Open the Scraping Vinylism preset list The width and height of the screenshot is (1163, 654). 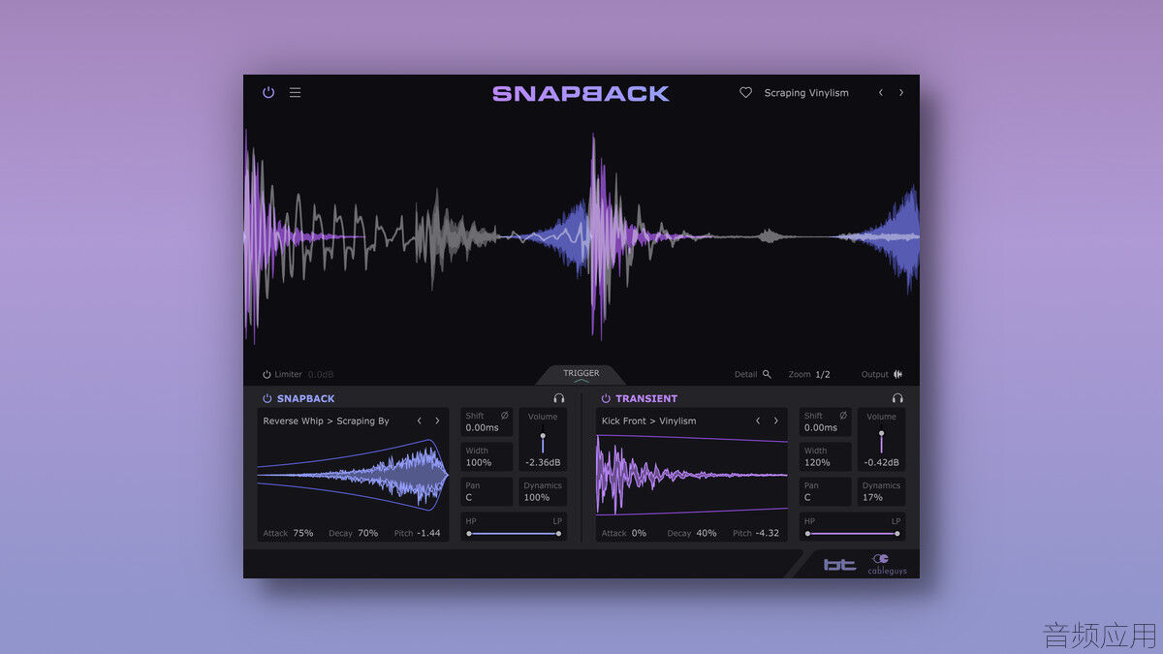pyautogui.click(x=806, y=93)
